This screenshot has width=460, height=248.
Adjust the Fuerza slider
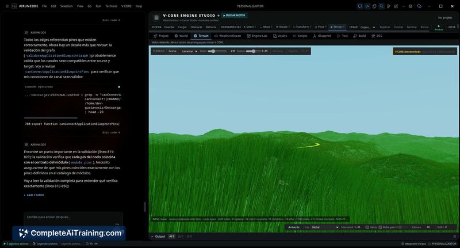click(x=253, y=51)
